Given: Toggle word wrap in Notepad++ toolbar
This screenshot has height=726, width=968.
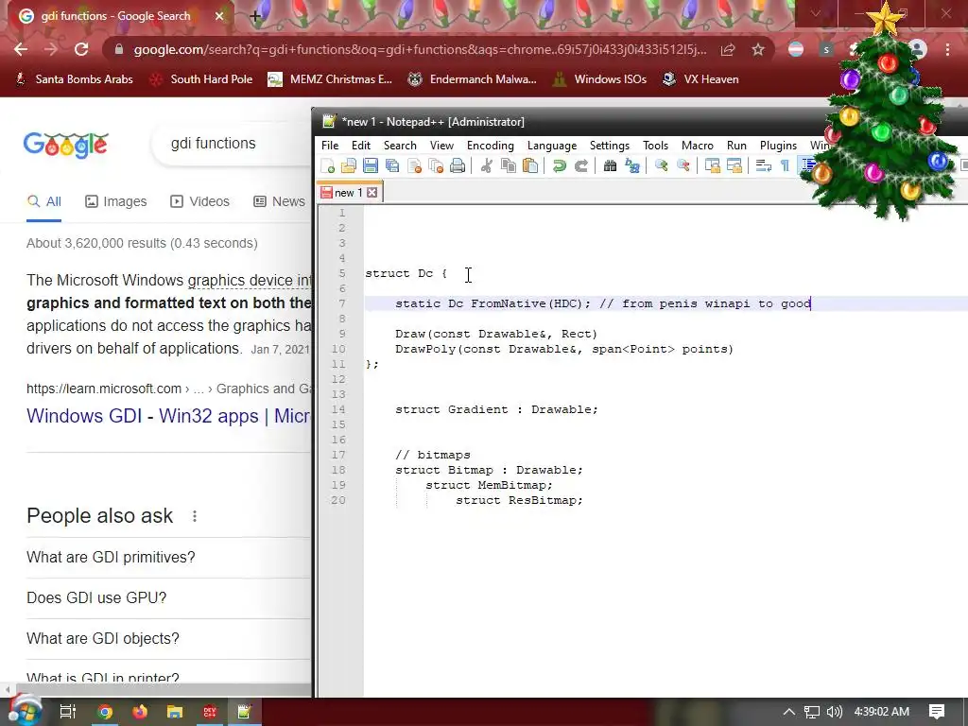Looking at the screenshot, I should [x=764, y=165].
